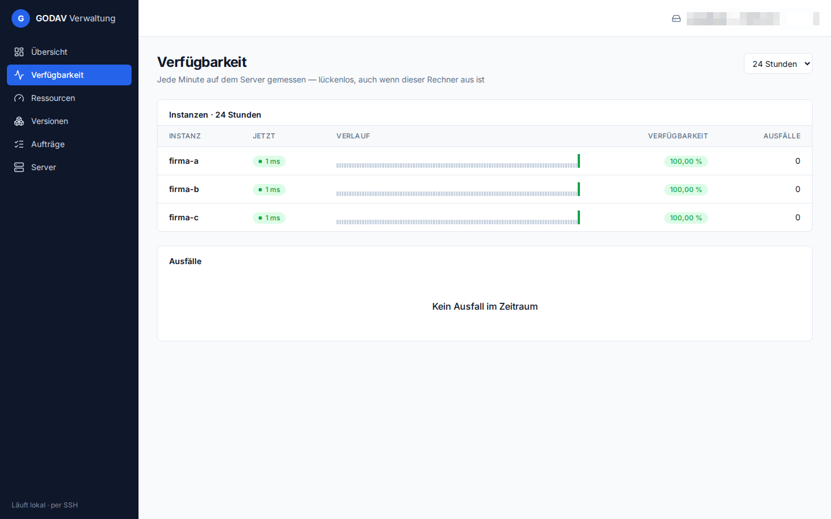This screenshot has width=831, height=519.
Task: Click the Versionen boxes icon
Action: [19, 121]
